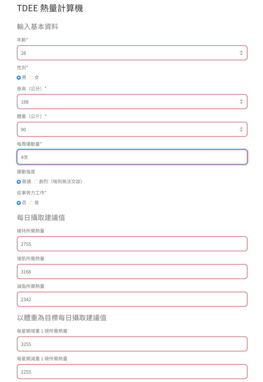Select 是 for 從事勞力工作
This screenshot has width=263, height=382.
pyautogui.click(x=32, y=203)
